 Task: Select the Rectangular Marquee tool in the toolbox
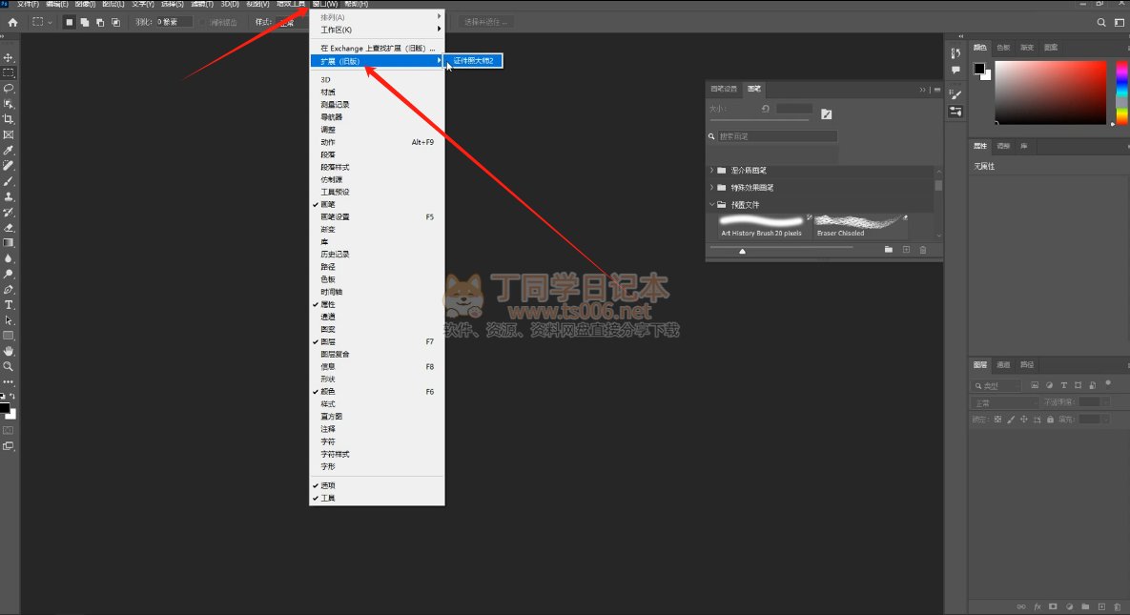coord(9,72)
